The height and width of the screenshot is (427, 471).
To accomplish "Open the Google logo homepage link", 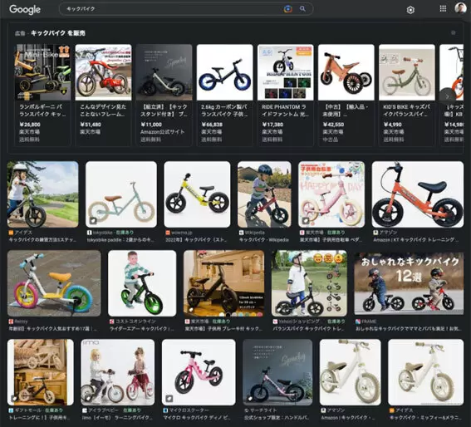I will click(x=25, y=9).
